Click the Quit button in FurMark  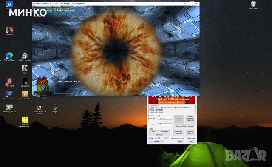(x=192, y=142)
